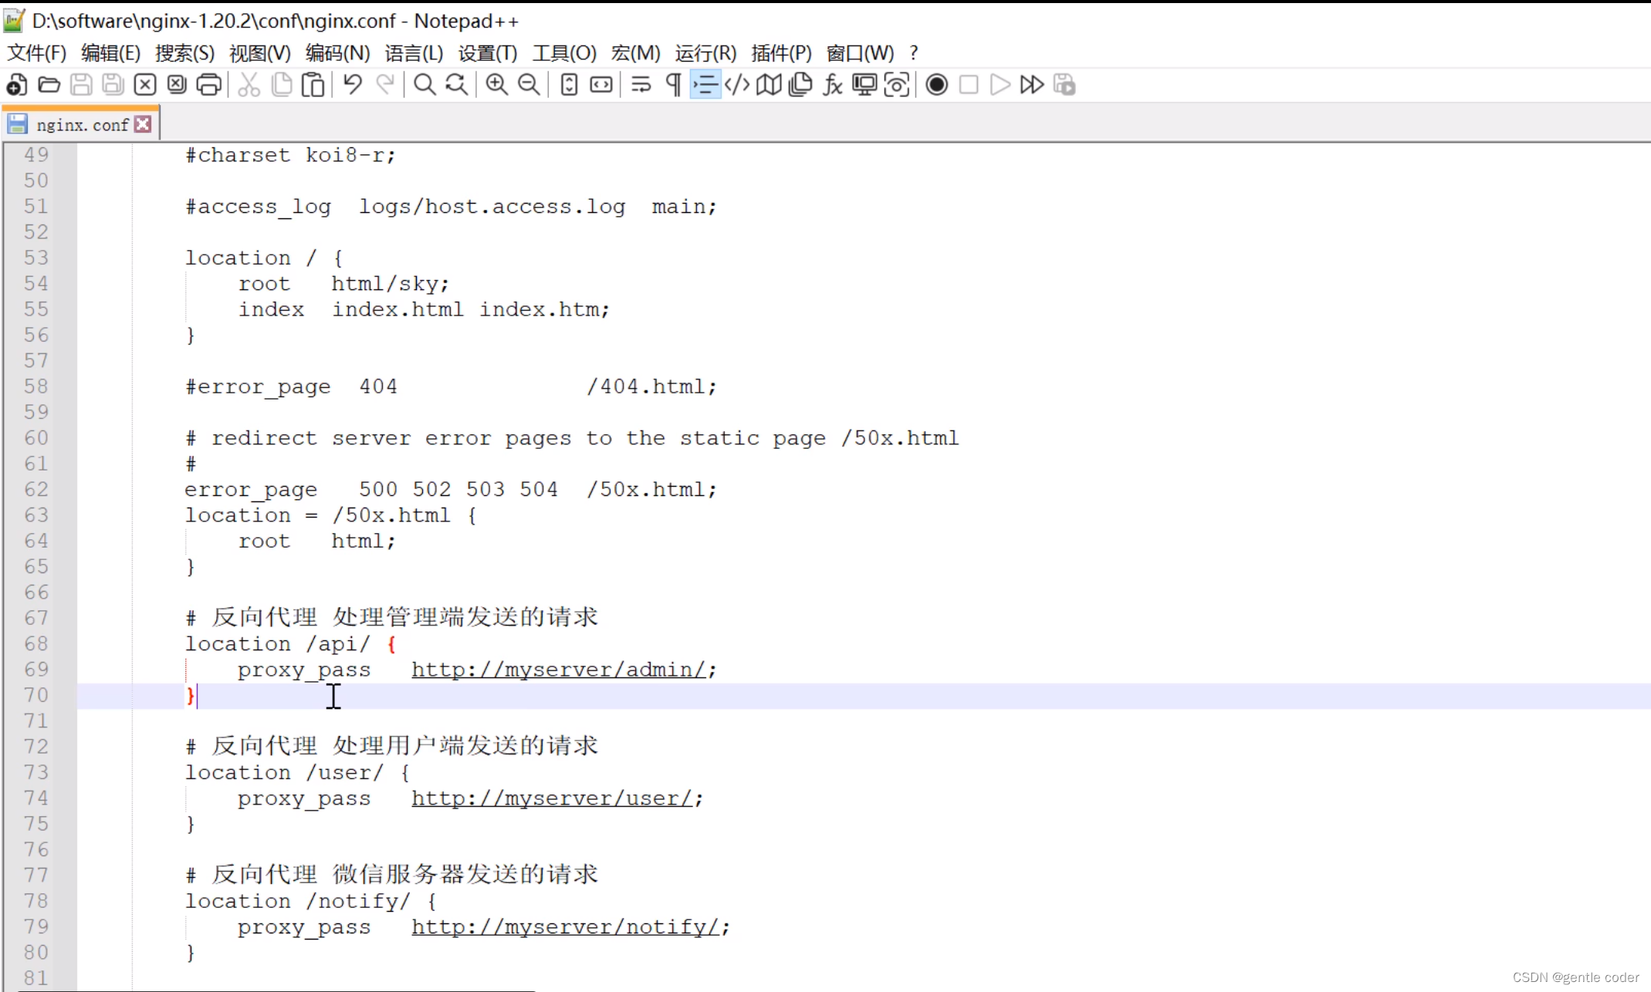Start macro recording with record icon
Viewport: 1651px width, 992px height.
click(936, 85)
